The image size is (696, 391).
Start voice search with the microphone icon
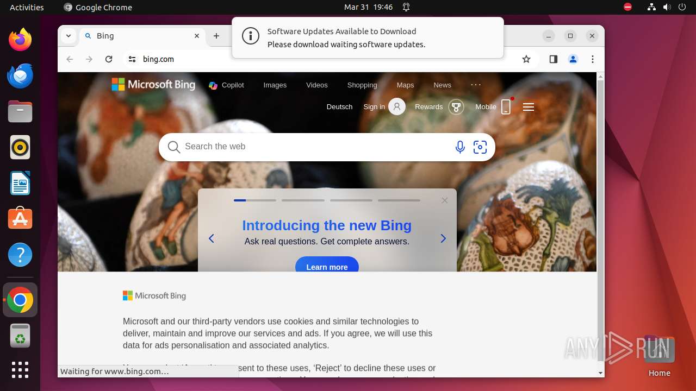coord(460,147)
